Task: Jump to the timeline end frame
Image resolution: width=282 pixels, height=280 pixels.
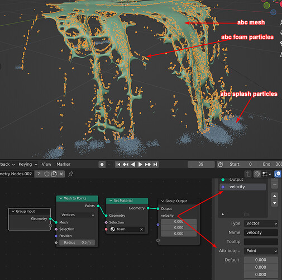Action: (x=155, y=165)
